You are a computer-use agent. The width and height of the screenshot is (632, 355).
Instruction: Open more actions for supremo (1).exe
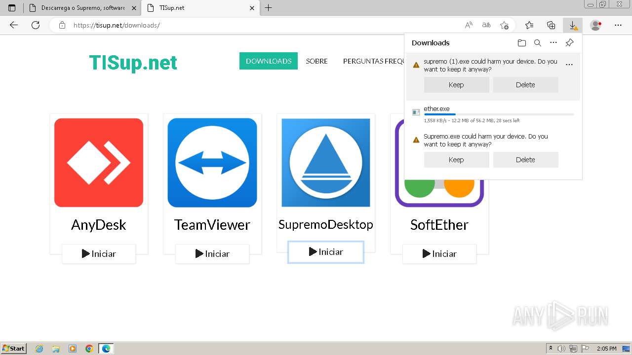[569, 65]
